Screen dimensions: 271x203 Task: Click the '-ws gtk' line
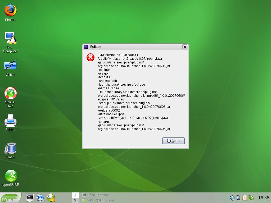click(x=103, y=73)
